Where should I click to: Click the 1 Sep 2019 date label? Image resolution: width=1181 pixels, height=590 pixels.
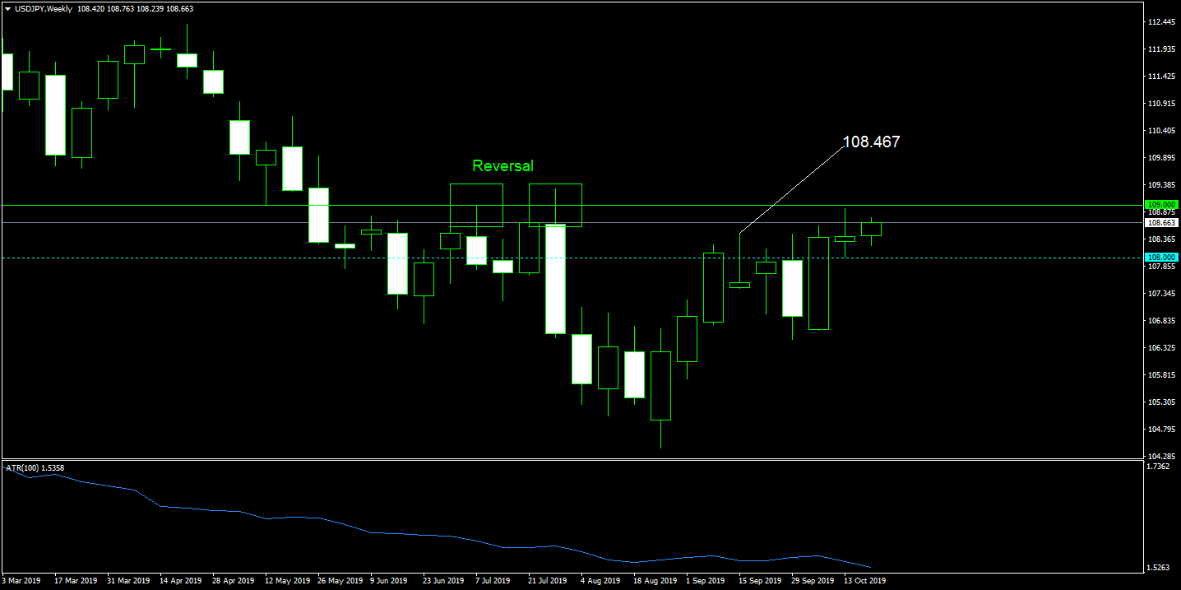(x=705, y=581)
